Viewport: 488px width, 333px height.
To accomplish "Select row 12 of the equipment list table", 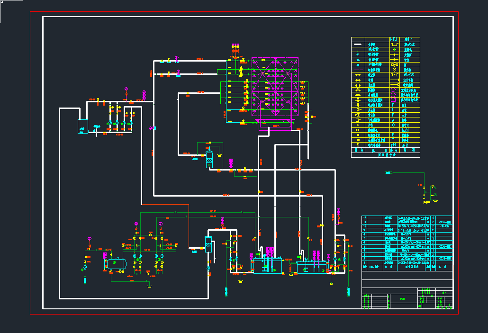I will (364, 218).
